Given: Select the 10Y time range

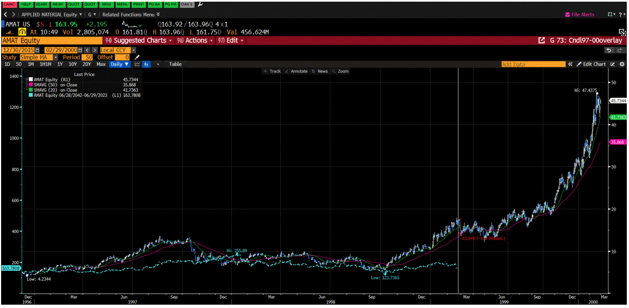Looking at the screenshot, I should (73, 64).
